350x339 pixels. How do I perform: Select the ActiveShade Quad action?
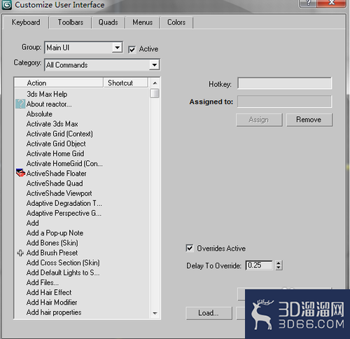55,184
